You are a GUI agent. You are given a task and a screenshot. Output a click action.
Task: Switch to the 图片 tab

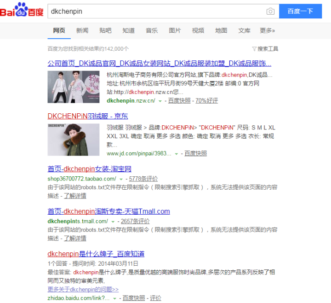(x=175, y=31)
